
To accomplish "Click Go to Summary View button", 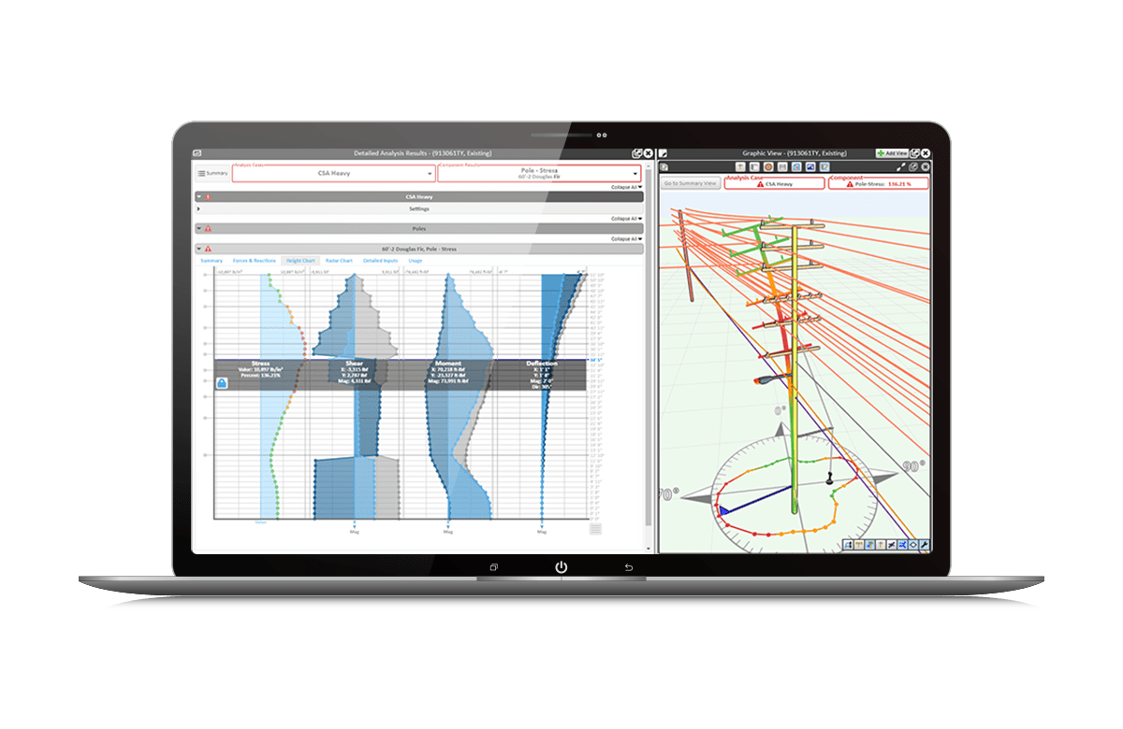I will pyautogui.click(x=690, y=183).
